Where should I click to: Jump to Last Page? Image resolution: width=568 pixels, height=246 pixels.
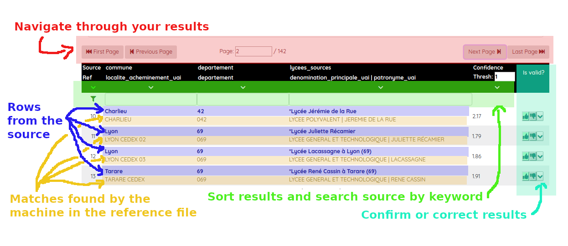pos(528,52)
